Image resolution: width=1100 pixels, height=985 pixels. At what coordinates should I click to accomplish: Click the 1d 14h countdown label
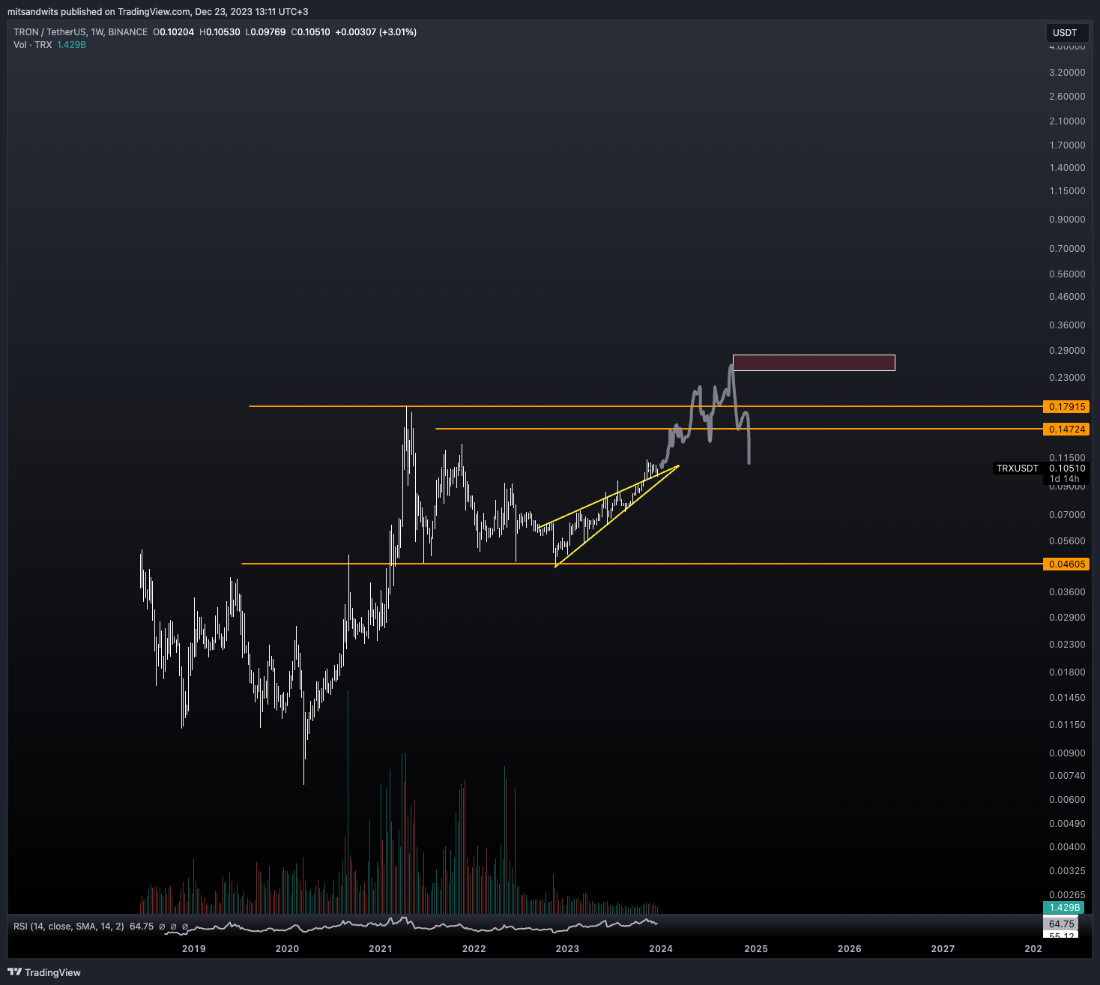(1066, 479)
